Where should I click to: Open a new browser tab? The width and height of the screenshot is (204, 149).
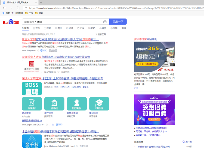(x=41, y=2)
